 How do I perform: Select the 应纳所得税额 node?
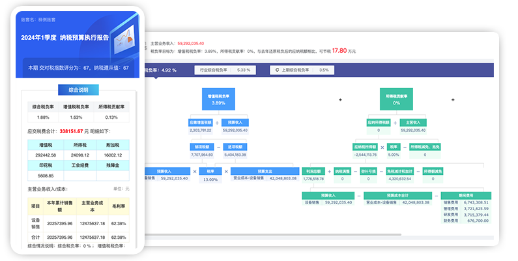379,123
